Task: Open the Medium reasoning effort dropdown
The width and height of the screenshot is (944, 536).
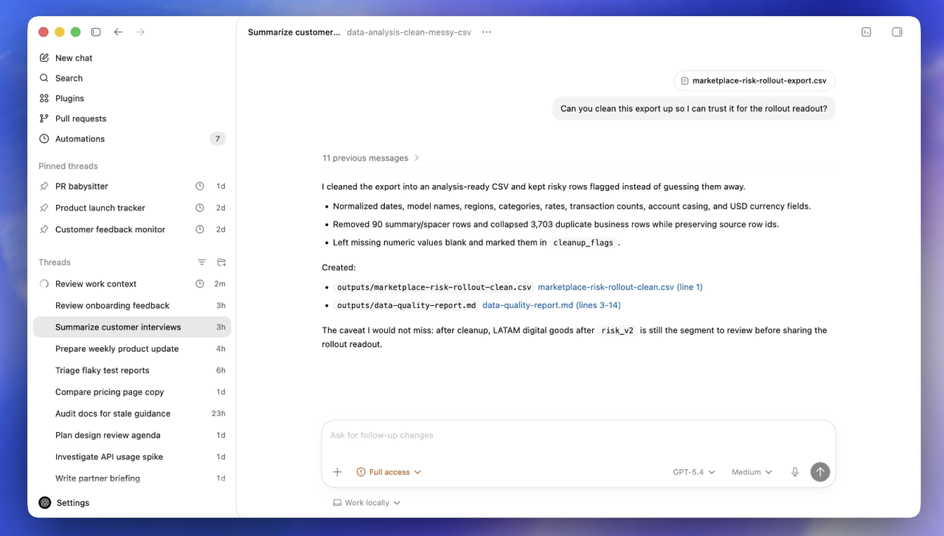Action: (752, 472)
